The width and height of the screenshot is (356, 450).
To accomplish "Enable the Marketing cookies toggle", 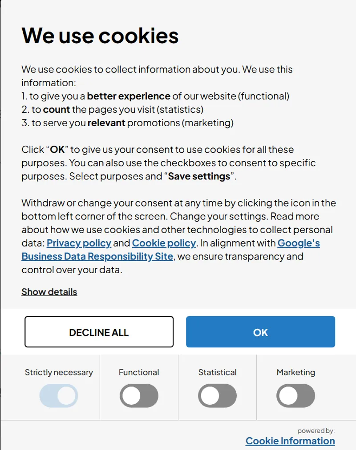I will coord(295,395).
